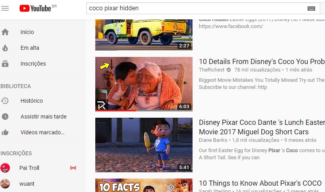This screenshot has height=192, width=325.
Task: Click the 2:27 duration badge
Action: pyautogui.click(x=184, y=45)
